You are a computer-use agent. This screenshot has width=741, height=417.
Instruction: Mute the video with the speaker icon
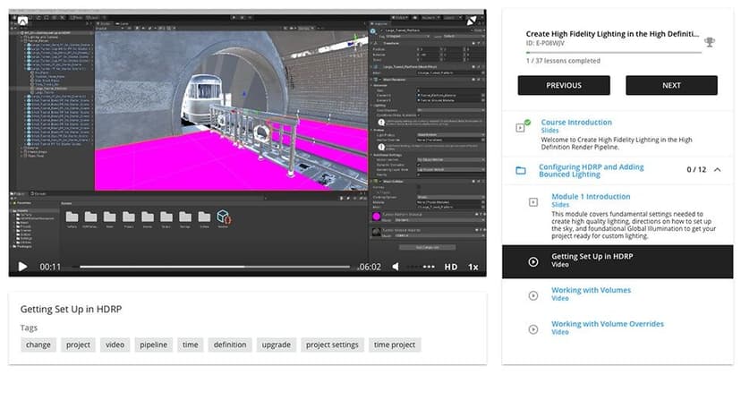click(x=396, y=267)
